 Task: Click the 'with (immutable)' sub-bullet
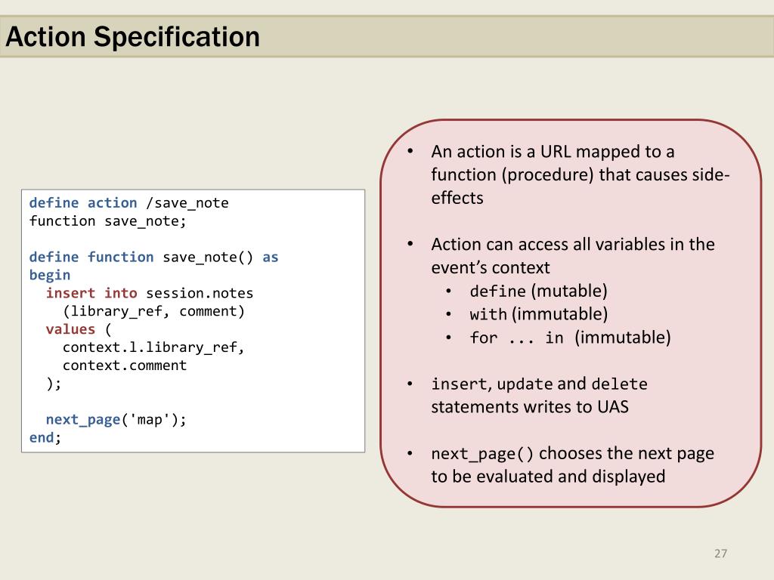click(538, 314)
